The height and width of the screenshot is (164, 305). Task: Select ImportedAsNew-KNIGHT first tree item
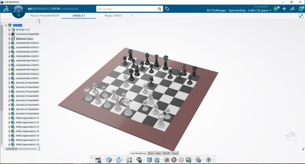click(x=27, y=52)
